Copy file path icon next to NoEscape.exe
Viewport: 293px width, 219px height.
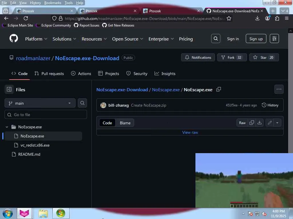point(219,89)
